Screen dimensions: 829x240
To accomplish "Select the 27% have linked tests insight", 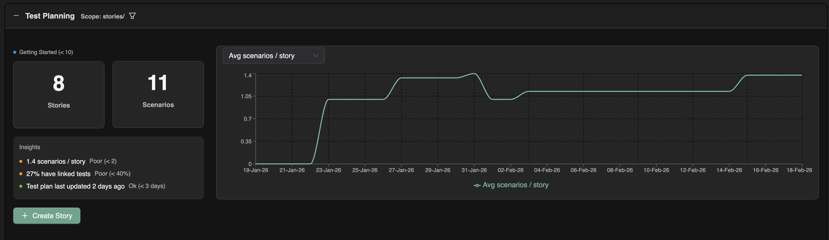I will (x=58, y=174).
